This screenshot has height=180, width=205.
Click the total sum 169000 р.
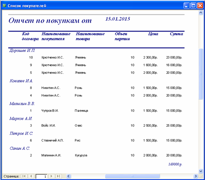(x=175, y=164)
